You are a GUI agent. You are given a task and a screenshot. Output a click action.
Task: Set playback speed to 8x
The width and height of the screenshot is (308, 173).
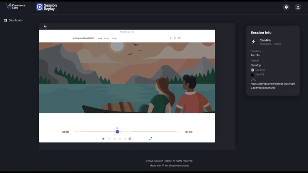pyautogui.click(x=126, y=139)
